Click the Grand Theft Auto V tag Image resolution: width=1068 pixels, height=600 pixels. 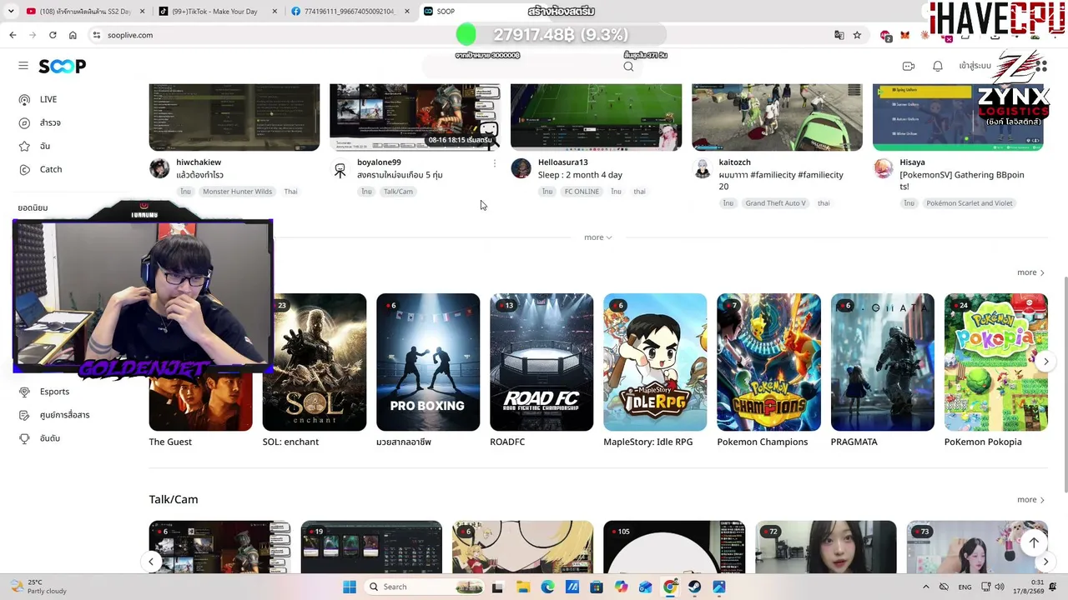(775, 203)
